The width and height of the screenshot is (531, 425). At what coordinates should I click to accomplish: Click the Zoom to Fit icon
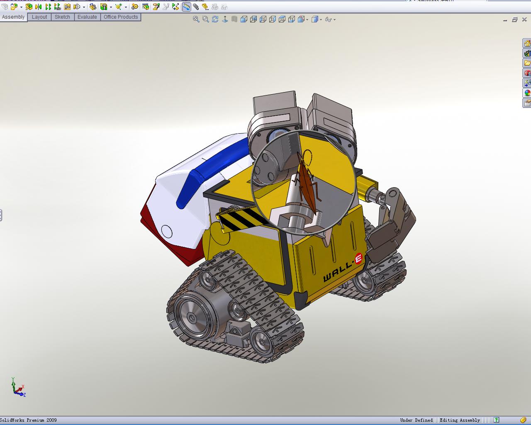[196, 19]
